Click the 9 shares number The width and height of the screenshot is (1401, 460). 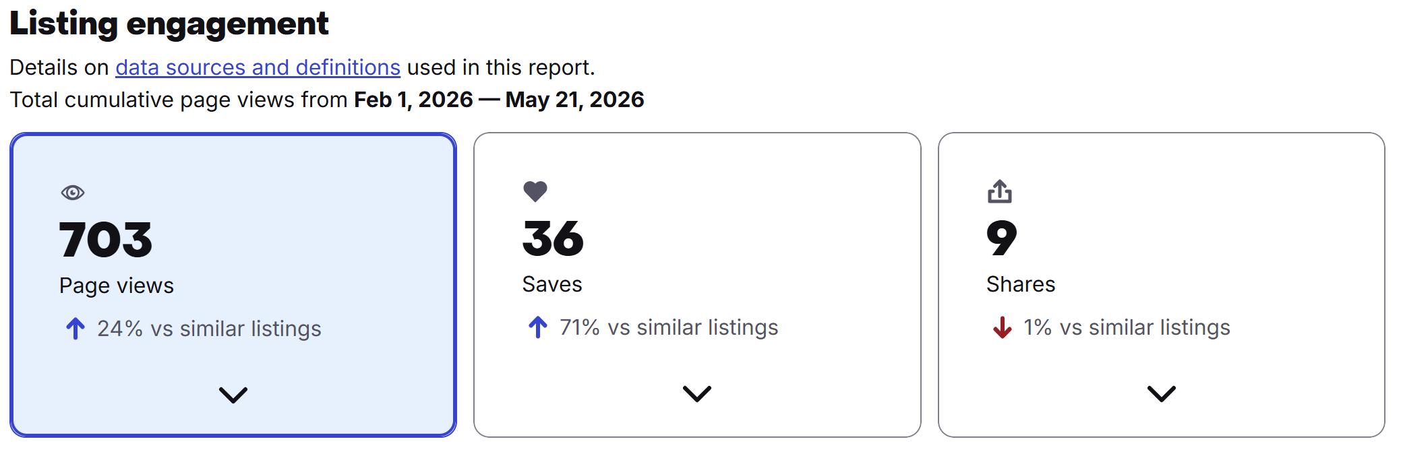(1001, 238)
